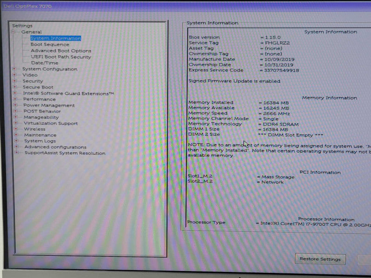
Task: Click Express Service Code value 33707549918
Action: tap(281, 70)
